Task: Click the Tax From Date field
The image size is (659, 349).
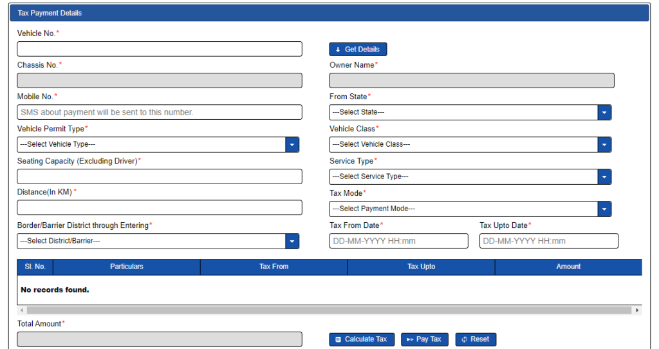Action: [x=398, y=241]
